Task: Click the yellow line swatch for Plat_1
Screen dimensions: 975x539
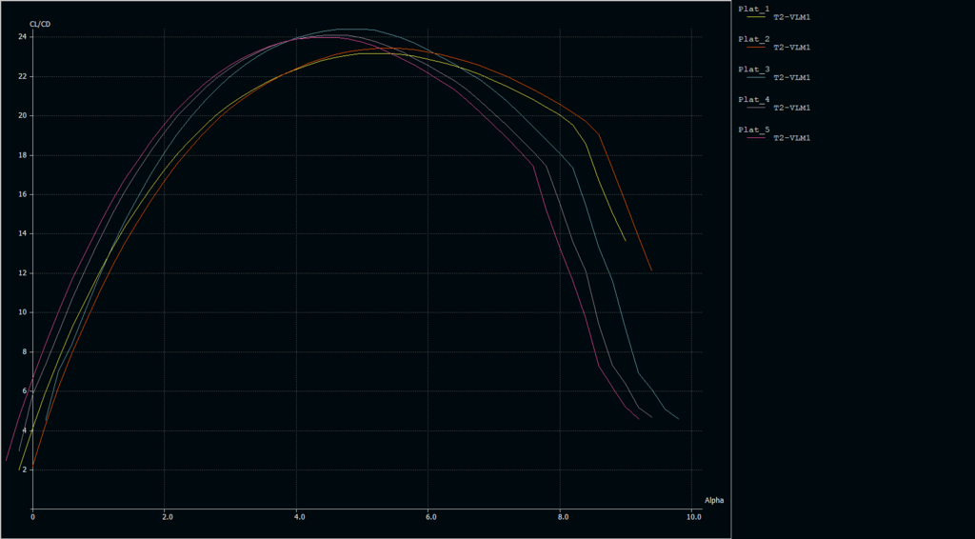Action: [x=757, y=17]
